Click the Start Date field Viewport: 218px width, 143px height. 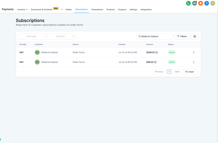(x=31, y=36)
